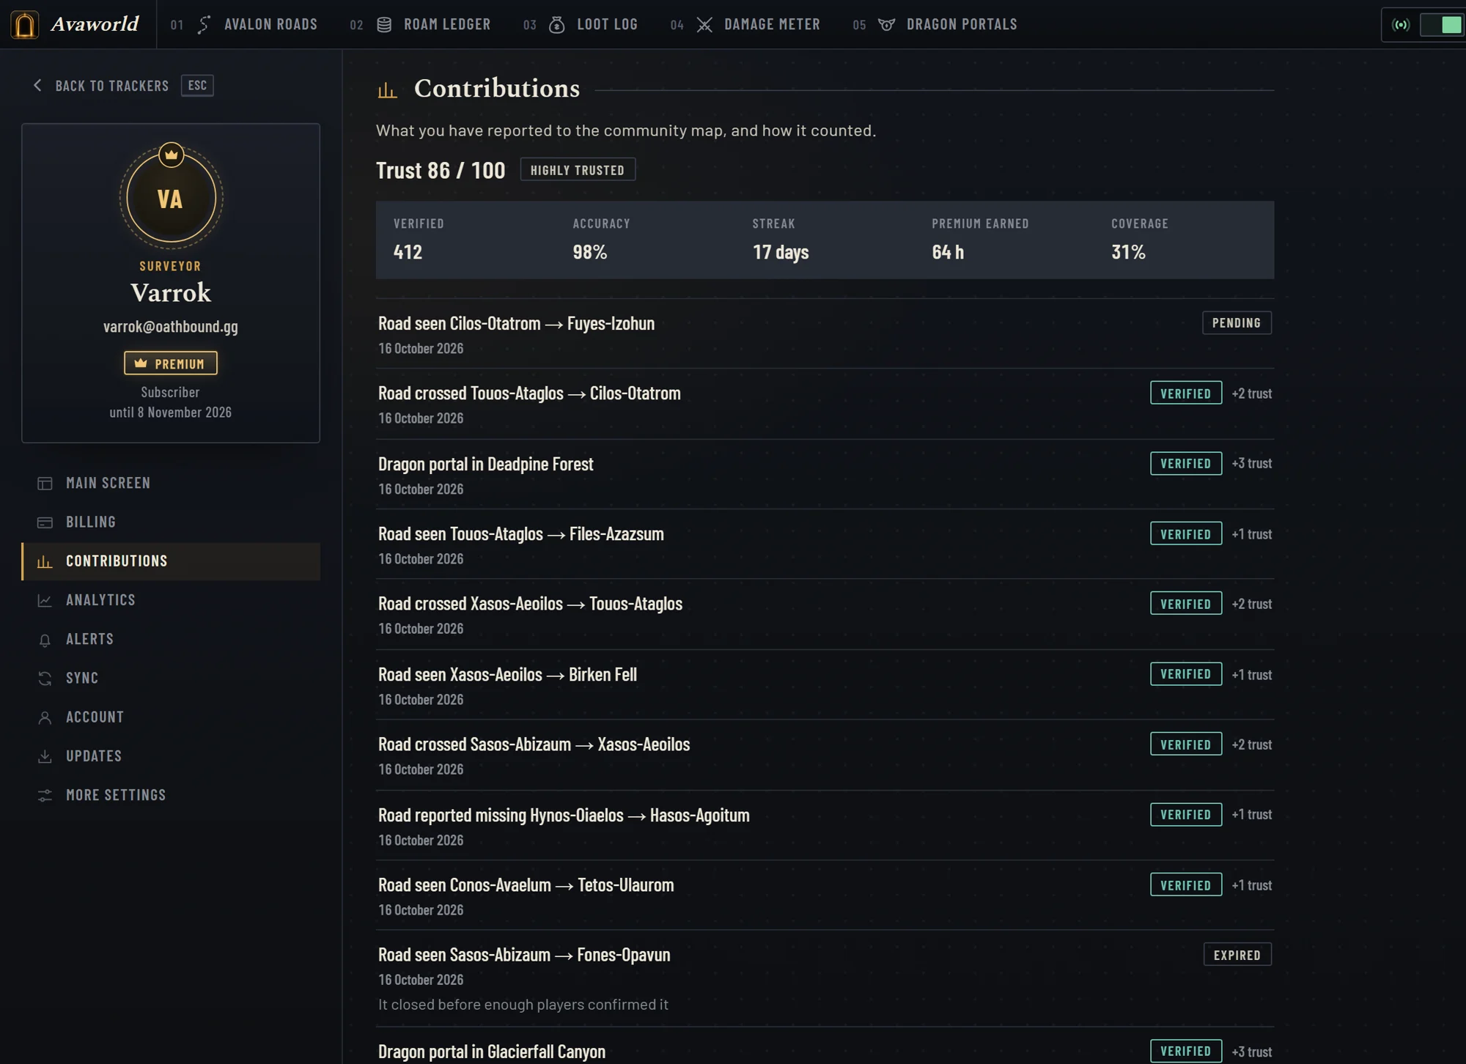Select Analytics in the sidebar
This screenshot has height=1064, width=1466.
click(x=171, y=600)
